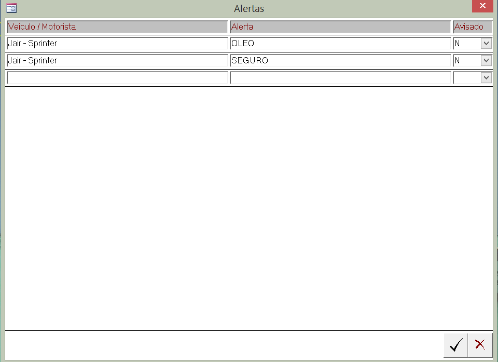Select the N value in the second Avisado combo

pyautogui.click(x=464, y=60)
